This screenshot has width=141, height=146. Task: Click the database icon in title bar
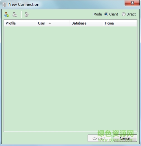tap(4, 5)
